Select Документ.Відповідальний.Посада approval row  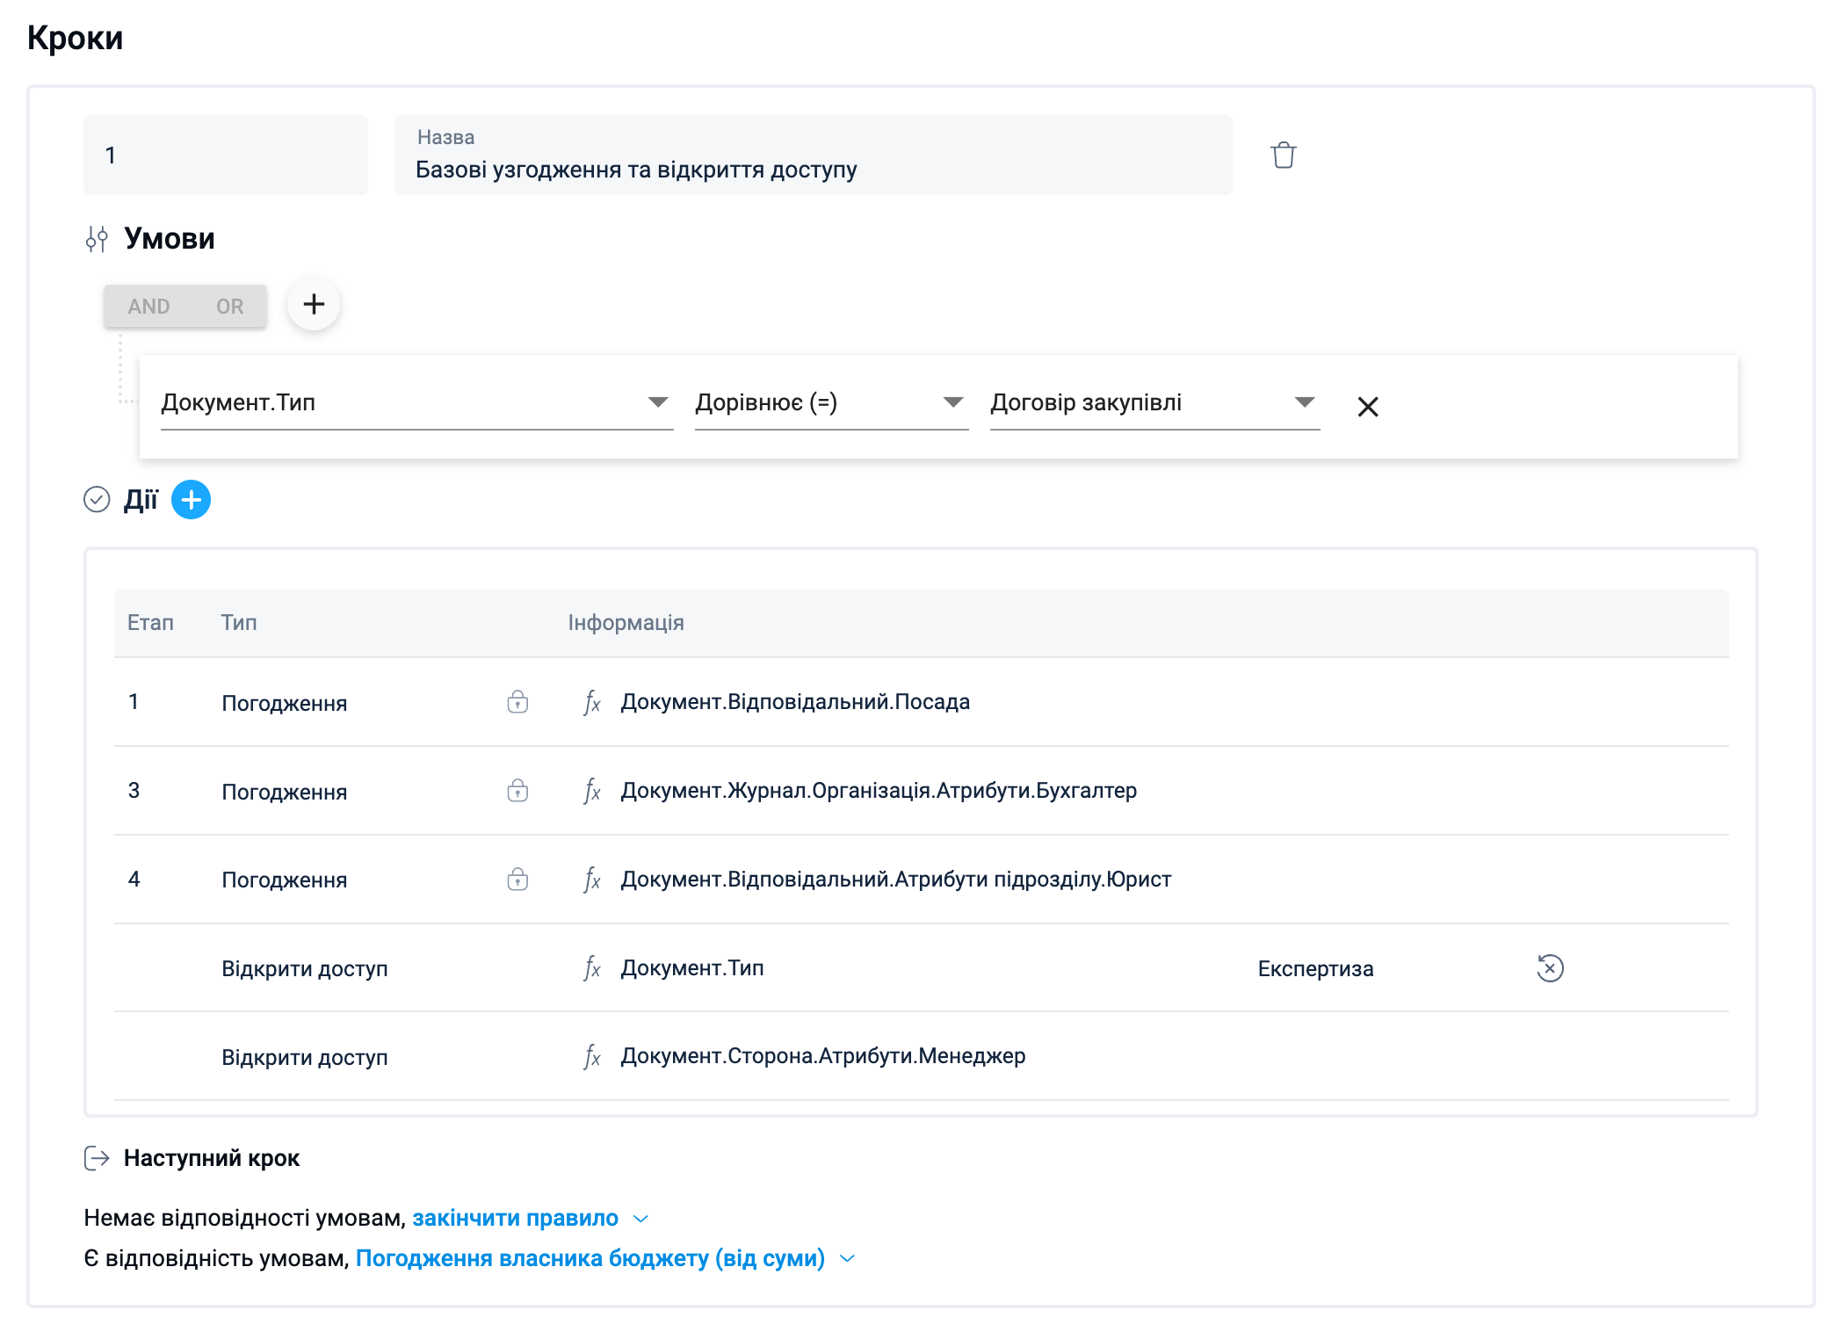(x=794, y=702)
